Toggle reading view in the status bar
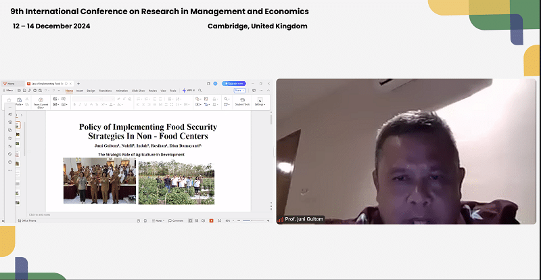Image resolution: width=541 pixels, height=280 pixels. 204,220
